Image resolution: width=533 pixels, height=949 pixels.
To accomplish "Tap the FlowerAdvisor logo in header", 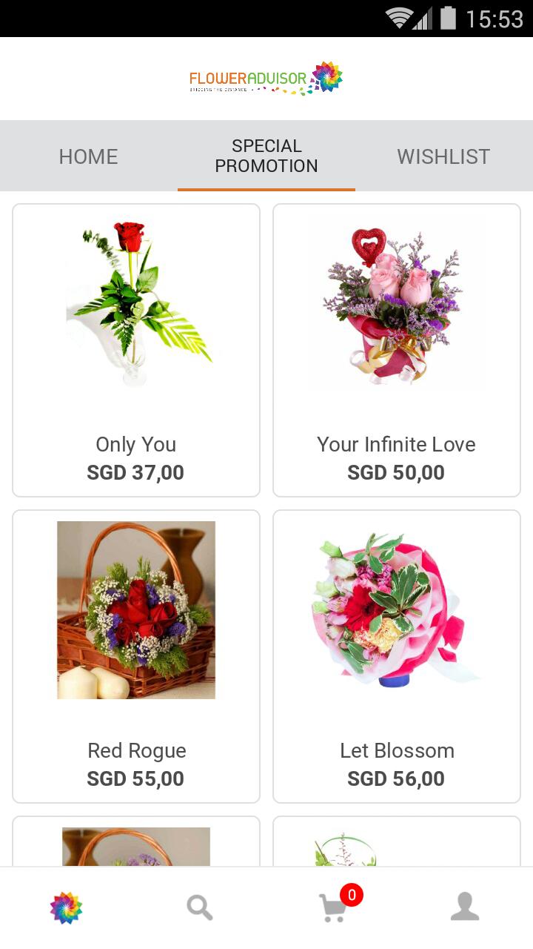I will coord(266,79).
